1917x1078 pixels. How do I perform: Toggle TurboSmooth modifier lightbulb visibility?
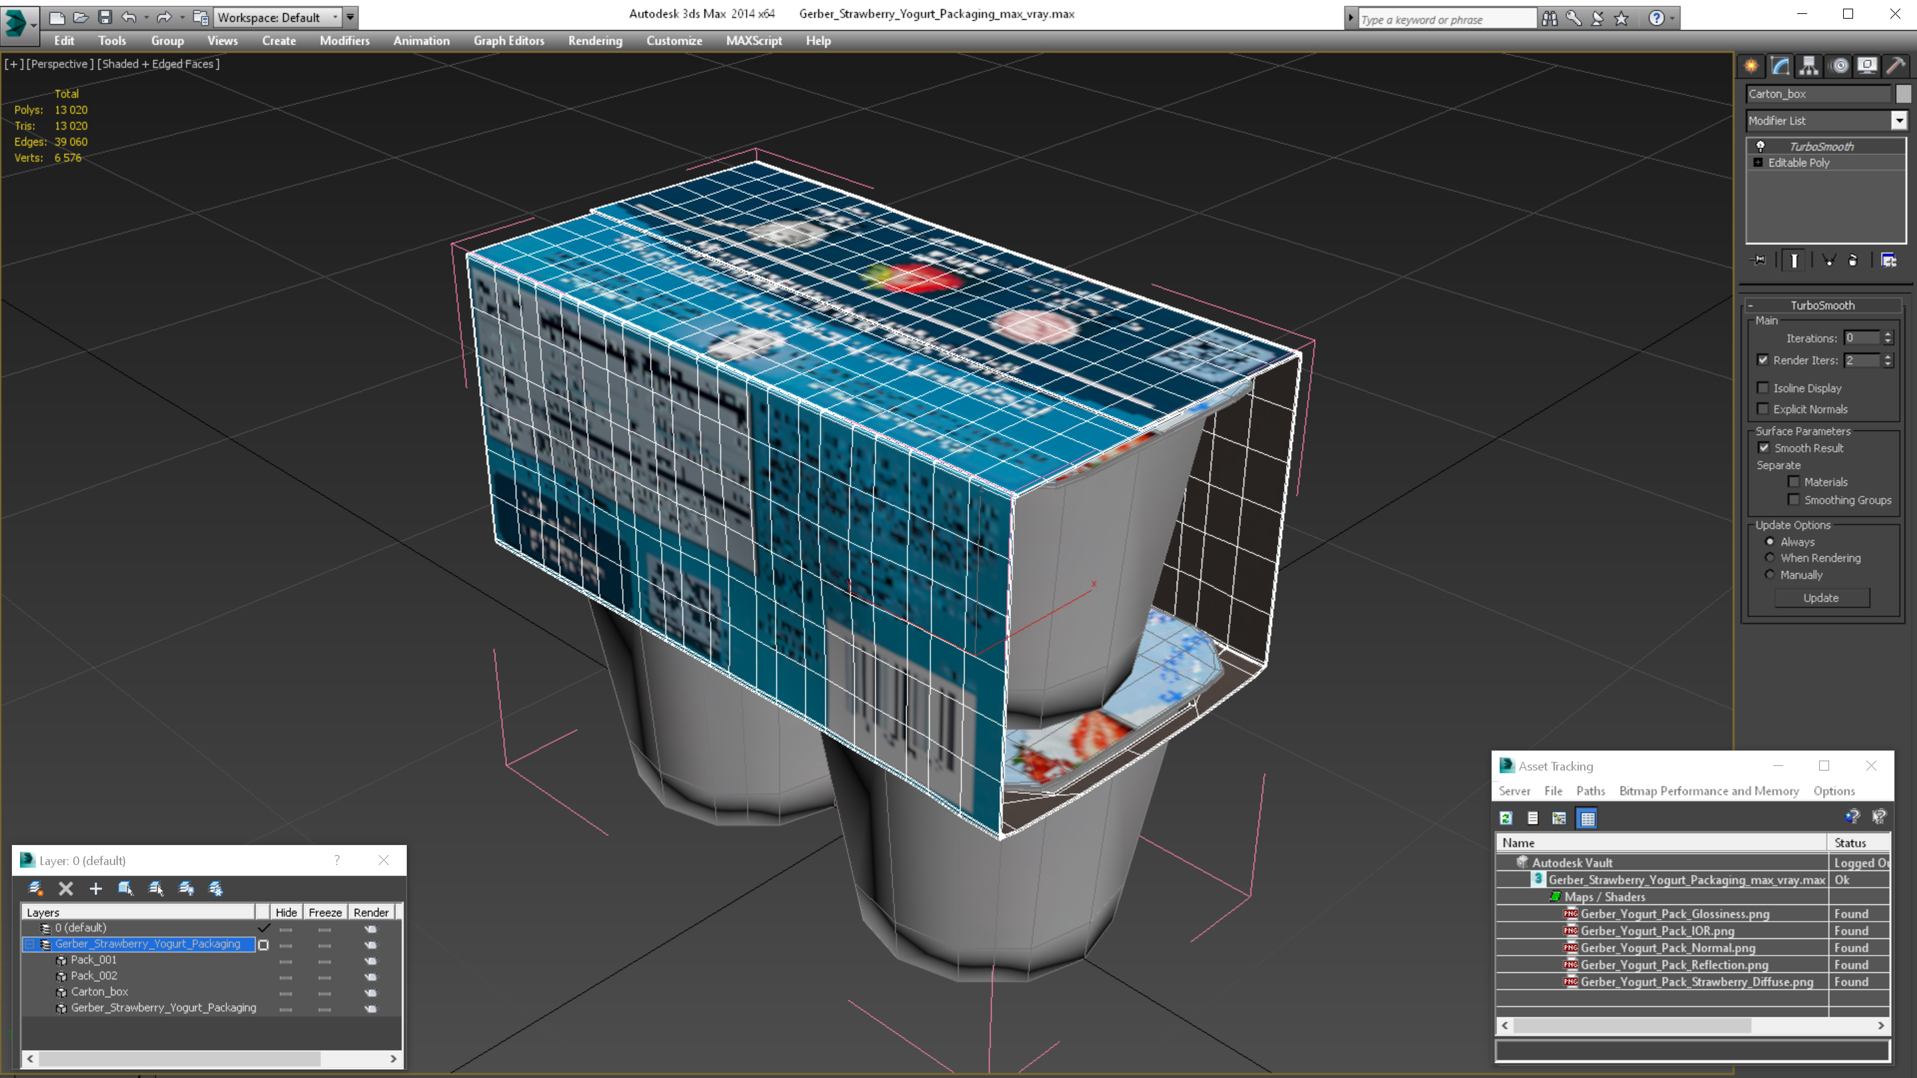1761,146
